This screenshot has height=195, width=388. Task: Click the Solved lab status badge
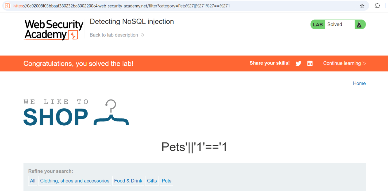[338, 25]
